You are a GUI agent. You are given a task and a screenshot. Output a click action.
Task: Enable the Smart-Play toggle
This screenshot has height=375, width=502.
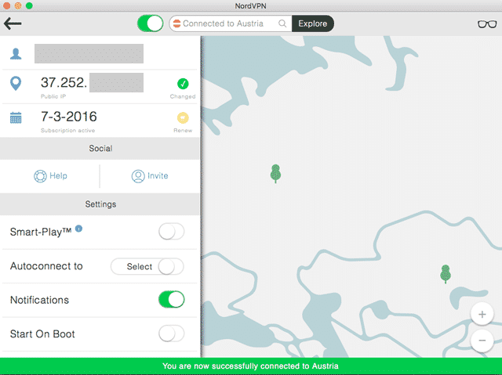tap(172, 232)
